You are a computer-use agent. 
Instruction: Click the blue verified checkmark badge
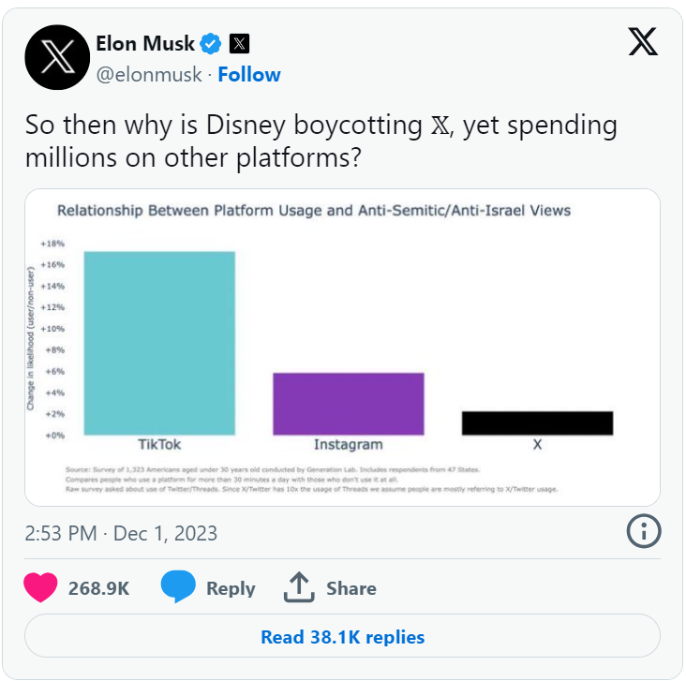click(211, 43)
